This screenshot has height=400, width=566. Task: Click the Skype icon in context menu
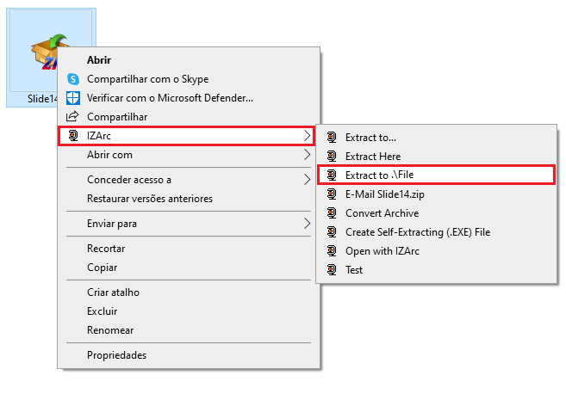[73, 79]
